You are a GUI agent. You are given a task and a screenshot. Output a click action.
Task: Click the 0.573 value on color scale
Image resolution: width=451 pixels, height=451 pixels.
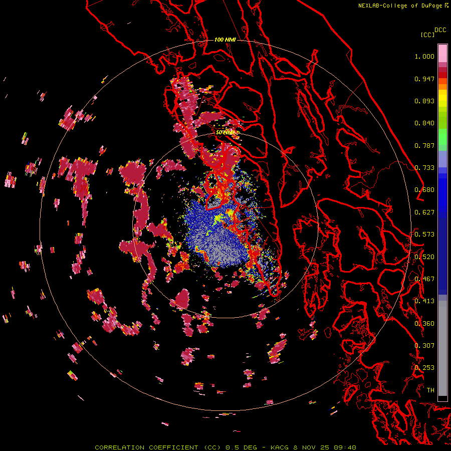coord(424,235)
